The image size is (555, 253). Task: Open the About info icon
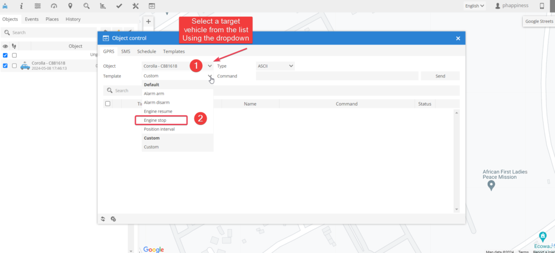pyautogui.click(x=21, y=6)
